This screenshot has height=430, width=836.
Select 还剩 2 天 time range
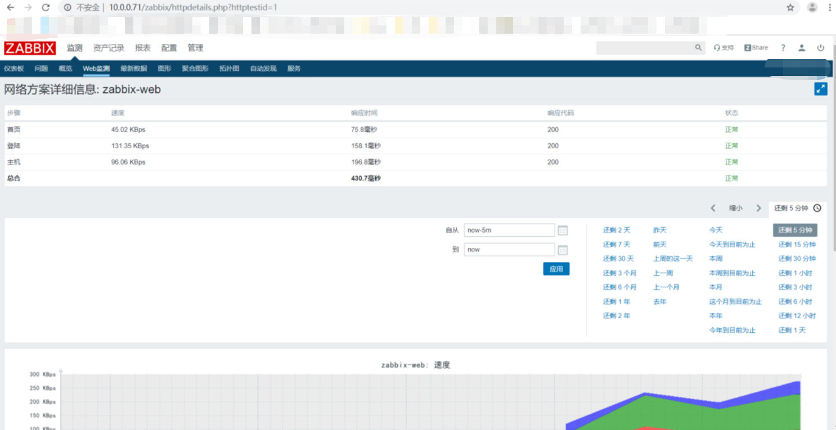tap(617, 230)
